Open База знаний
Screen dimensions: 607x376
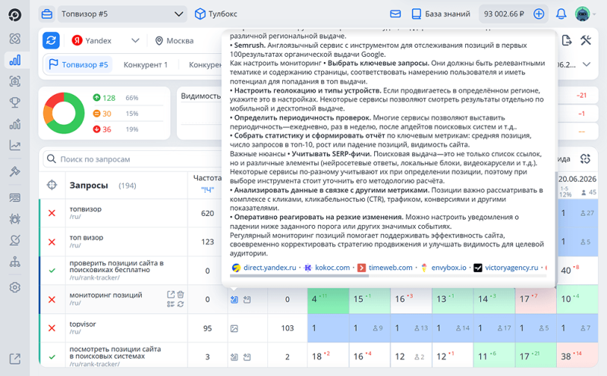(x=441, y=14)
